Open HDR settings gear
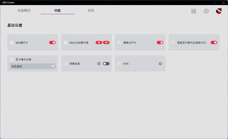Screen dimensions: 228x139 pyautogui.click(x=160, y=64)
